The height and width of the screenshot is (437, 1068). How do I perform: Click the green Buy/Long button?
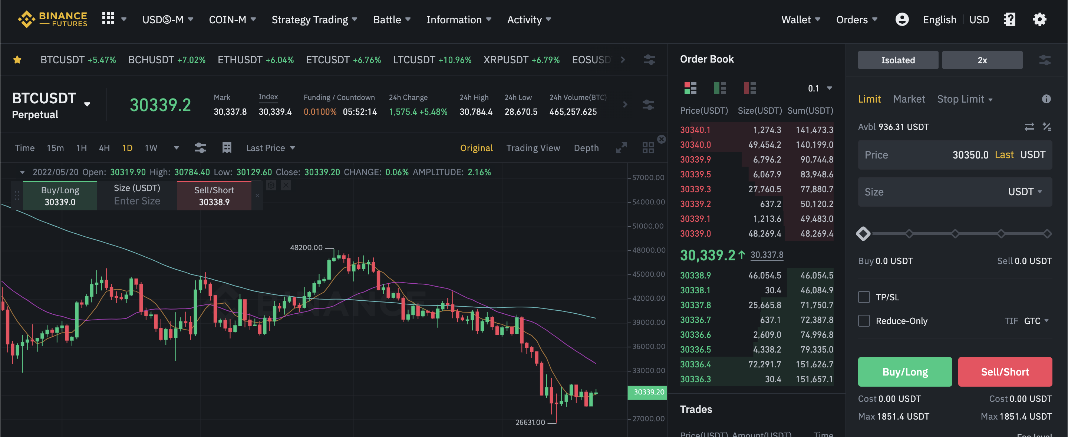[905, 371]
